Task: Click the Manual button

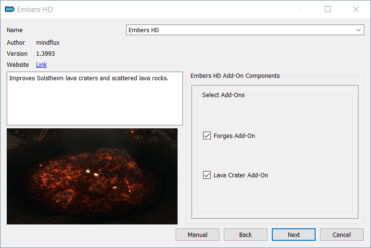Action: point(197,235)
